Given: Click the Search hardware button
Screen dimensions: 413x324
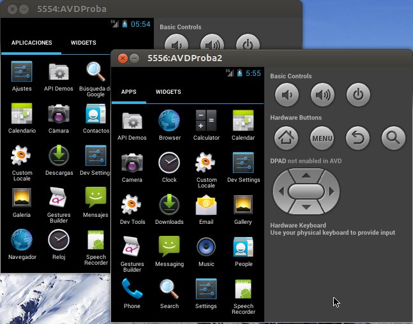Looking at the screenshot, I should point(393,138).
